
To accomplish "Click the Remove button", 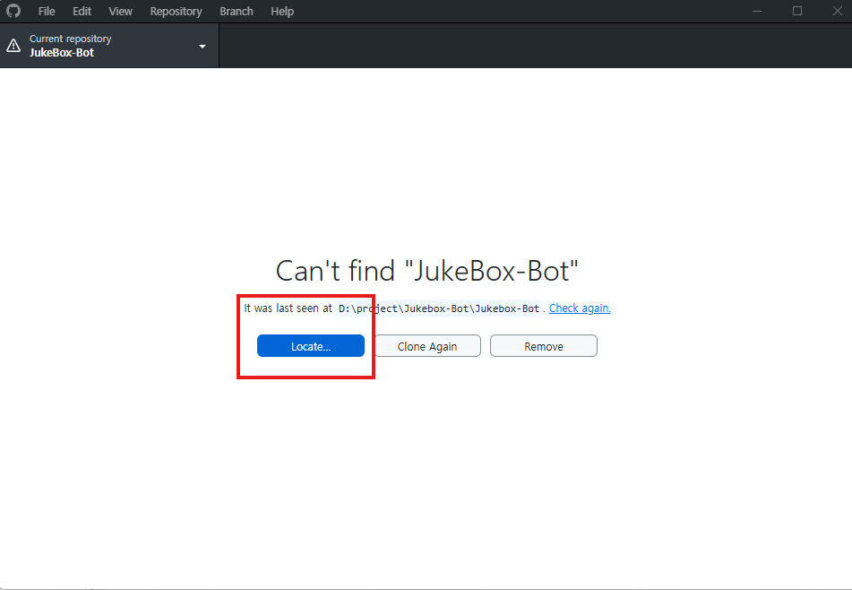I will click(x=544, y=346).
